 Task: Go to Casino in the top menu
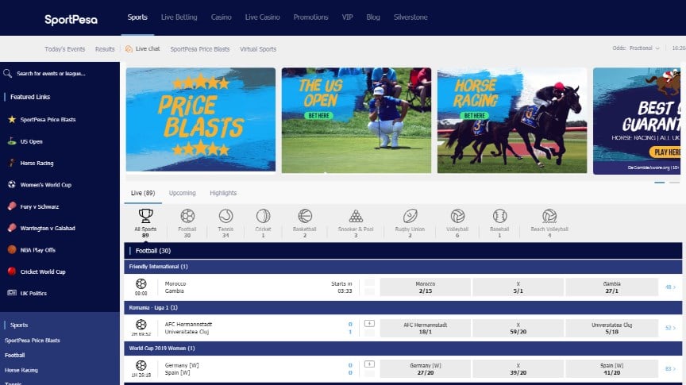tap(221, 17)
